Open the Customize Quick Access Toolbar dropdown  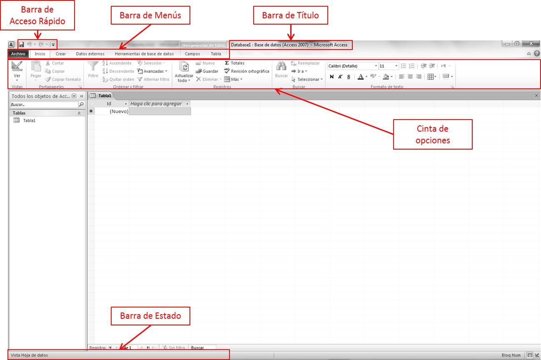click(53, 45)
